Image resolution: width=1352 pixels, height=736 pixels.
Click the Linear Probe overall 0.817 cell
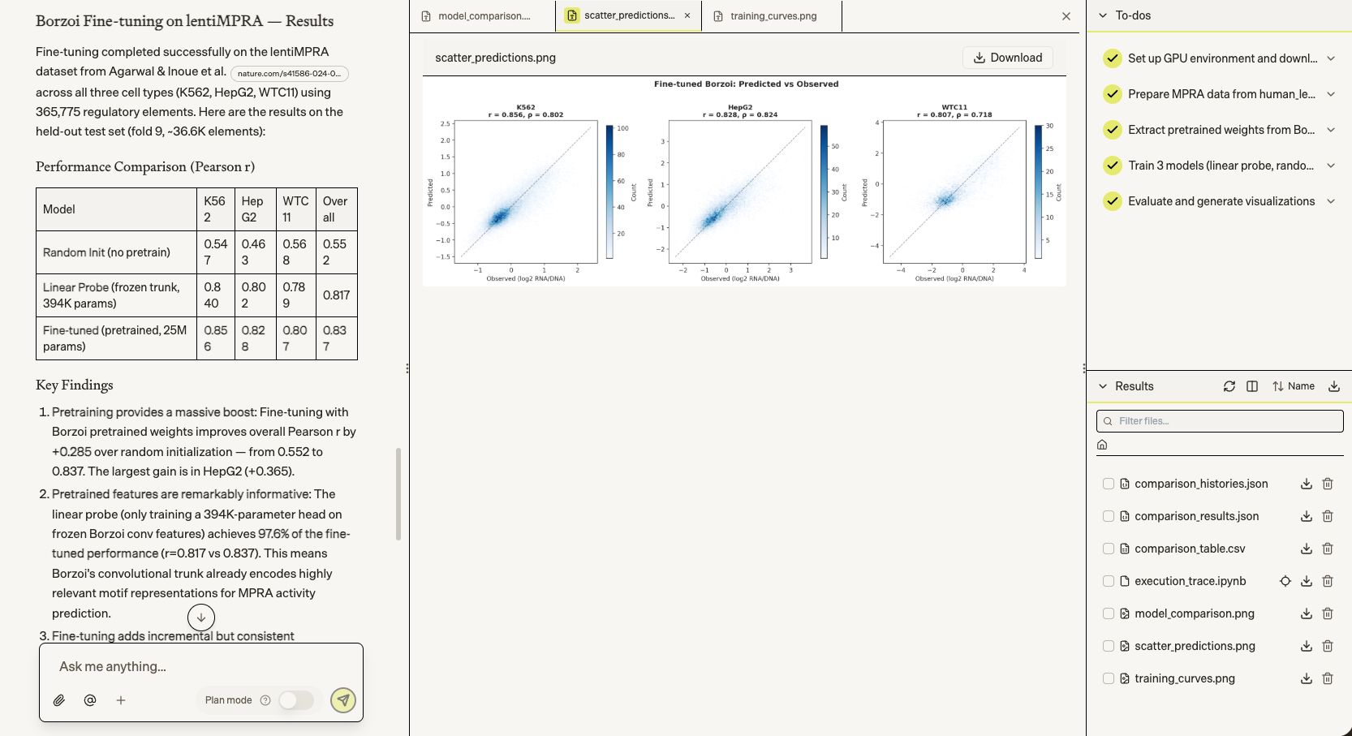(337, 295)
